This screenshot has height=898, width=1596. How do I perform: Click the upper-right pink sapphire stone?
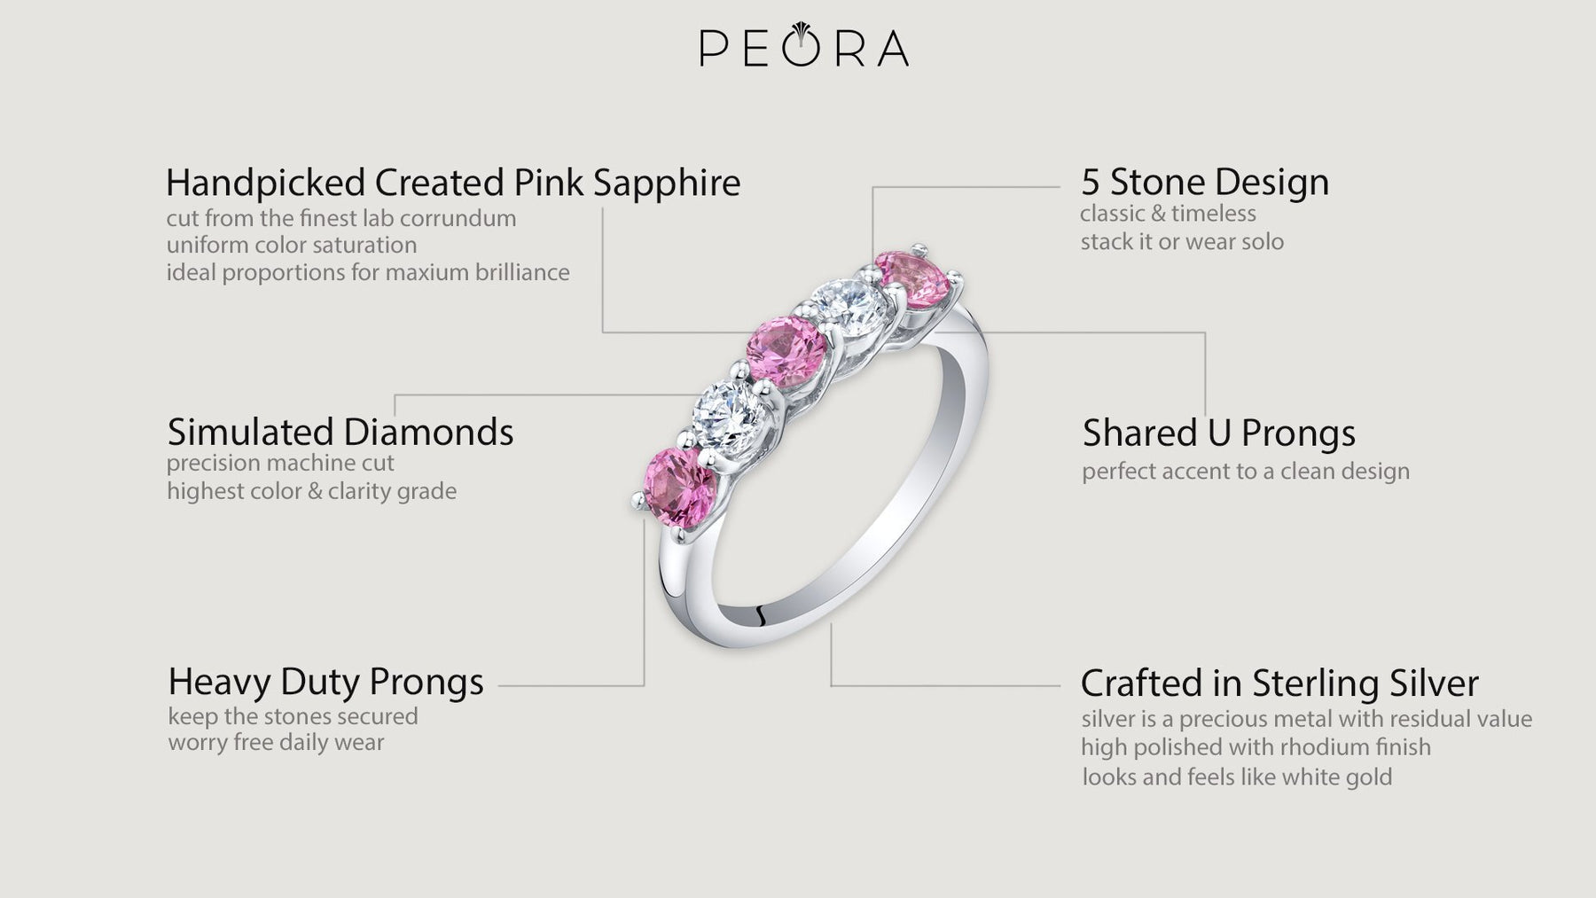click(x=911, y=279)
